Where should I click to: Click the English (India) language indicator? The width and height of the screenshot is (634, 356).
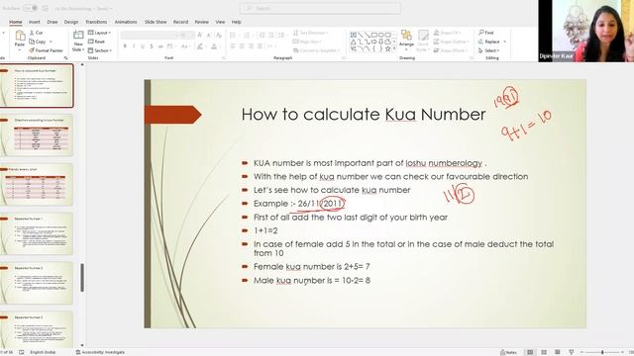[x=43, y=352]
